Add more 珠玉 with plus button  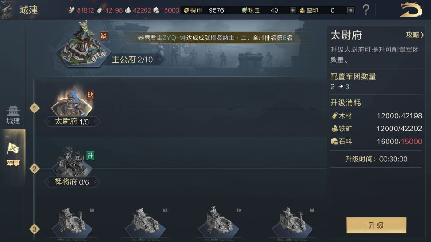click(x=292, y=10)
